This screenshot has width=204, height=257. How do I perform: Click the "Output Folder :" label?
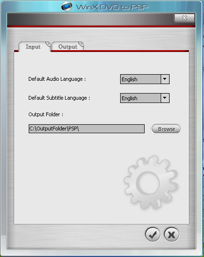[x=46, y=114]
